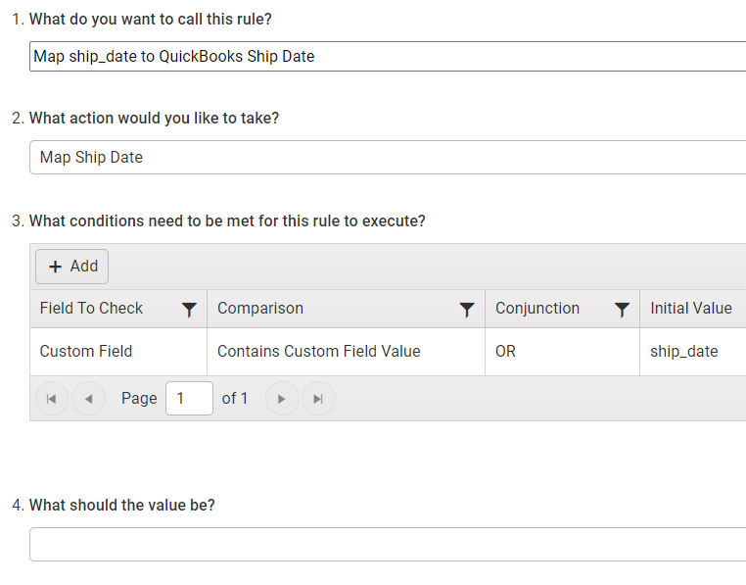Click the page number input box
746x585 pixels.
tap(189, 398)
